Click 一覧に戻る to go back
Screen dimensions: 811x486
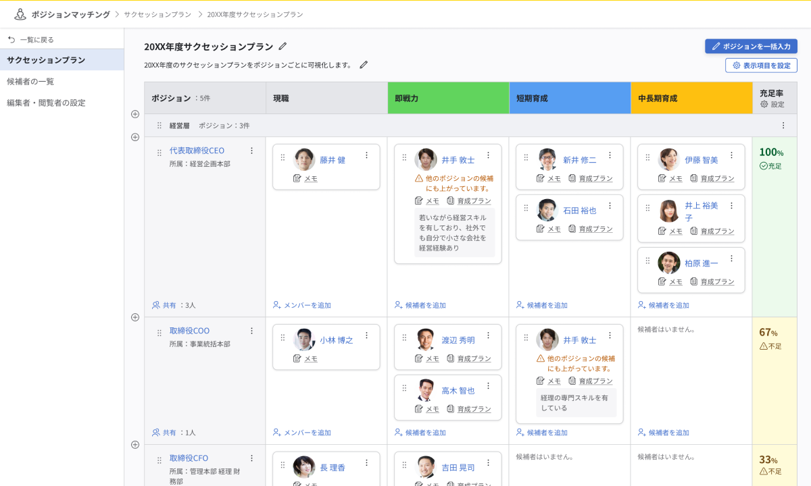click(x=30, y=40)
